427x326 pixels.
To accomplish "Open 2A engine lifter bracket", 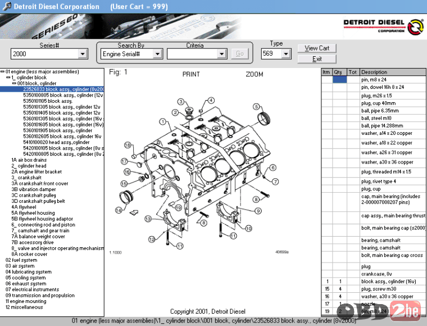I will (x=37, y=172).
